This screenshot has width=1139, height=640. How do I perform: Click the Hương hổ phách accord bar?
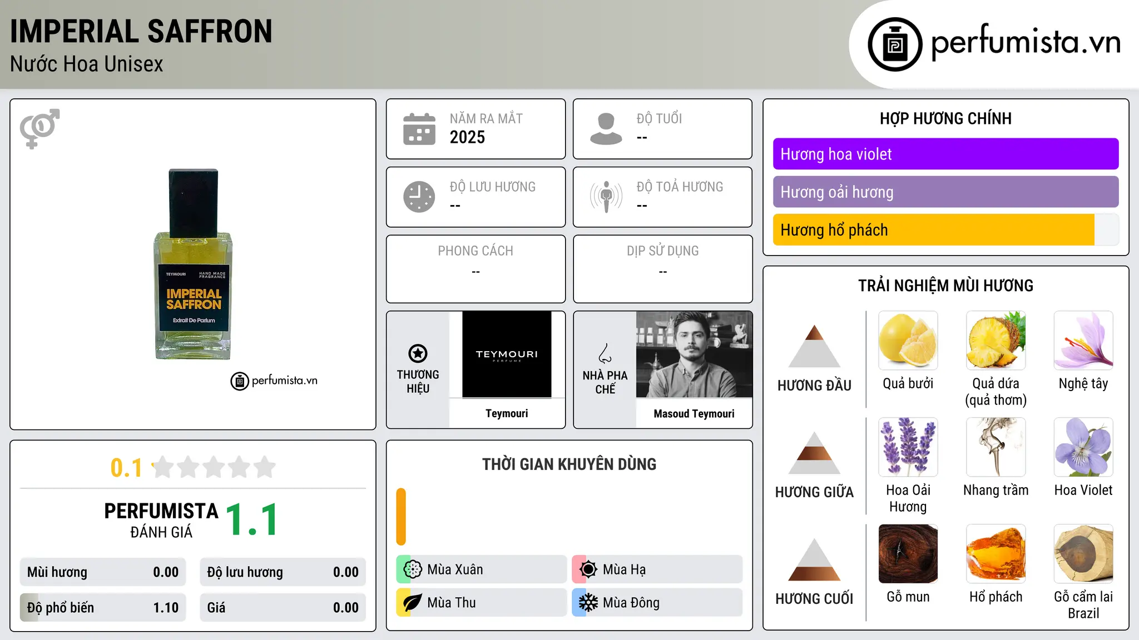tap(945, 230)
